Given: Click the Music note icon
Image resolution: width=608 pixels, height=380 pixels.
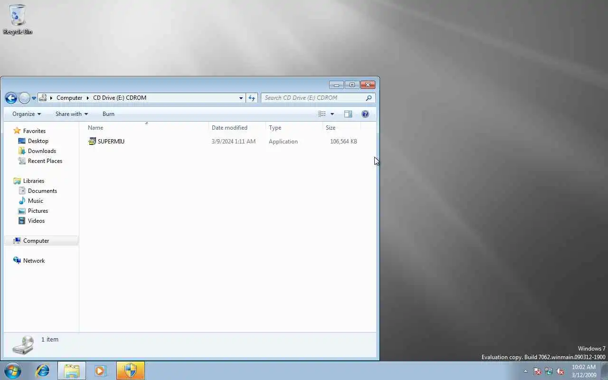Looking at the screenshot, I should click(22, 201).
